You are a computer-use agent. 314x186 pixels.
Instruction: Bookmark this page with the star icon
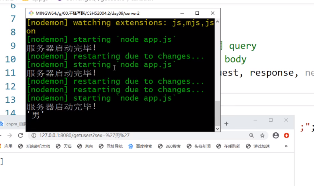(262, 136)
